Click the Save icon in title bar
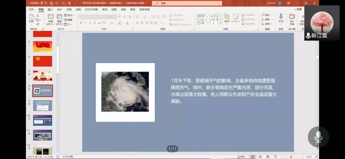 coord(51,3)
